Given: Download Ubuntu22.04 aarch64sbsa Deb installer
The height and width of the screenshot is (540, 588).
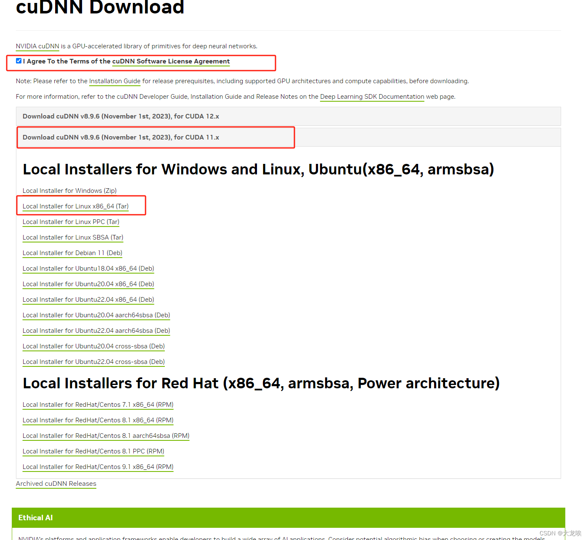Looking at the screenshot, I should click(96, 331).
